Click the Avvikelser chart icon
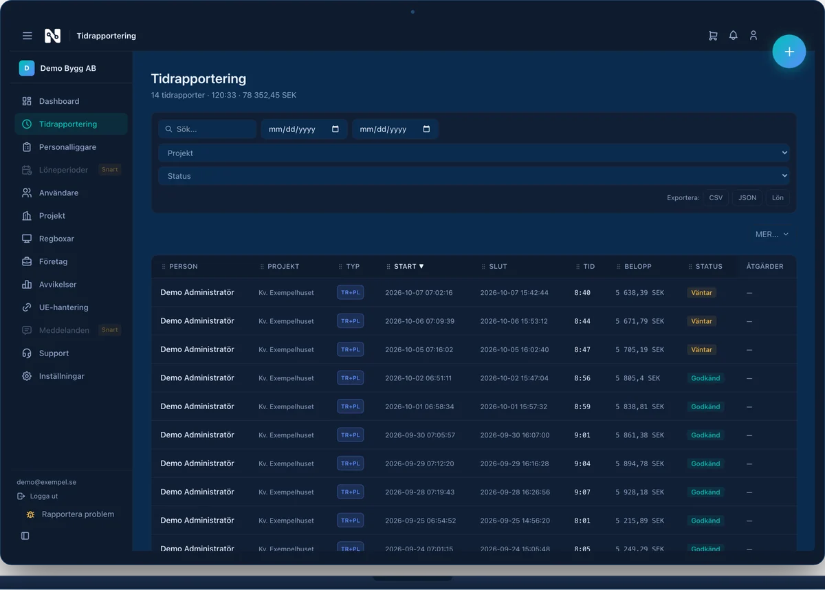This screenshot has height=590, width=825. (27, 285)
